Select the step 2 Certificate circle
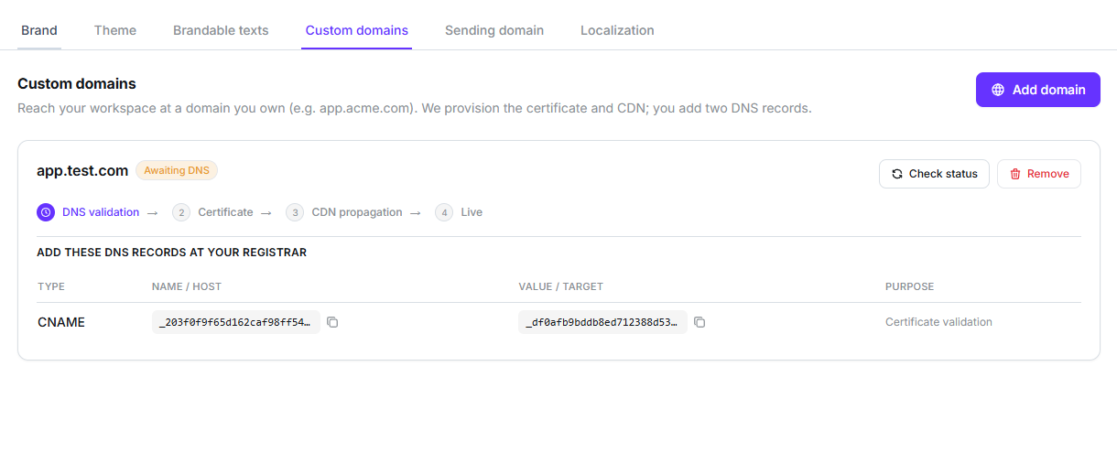 pos(181,212)
